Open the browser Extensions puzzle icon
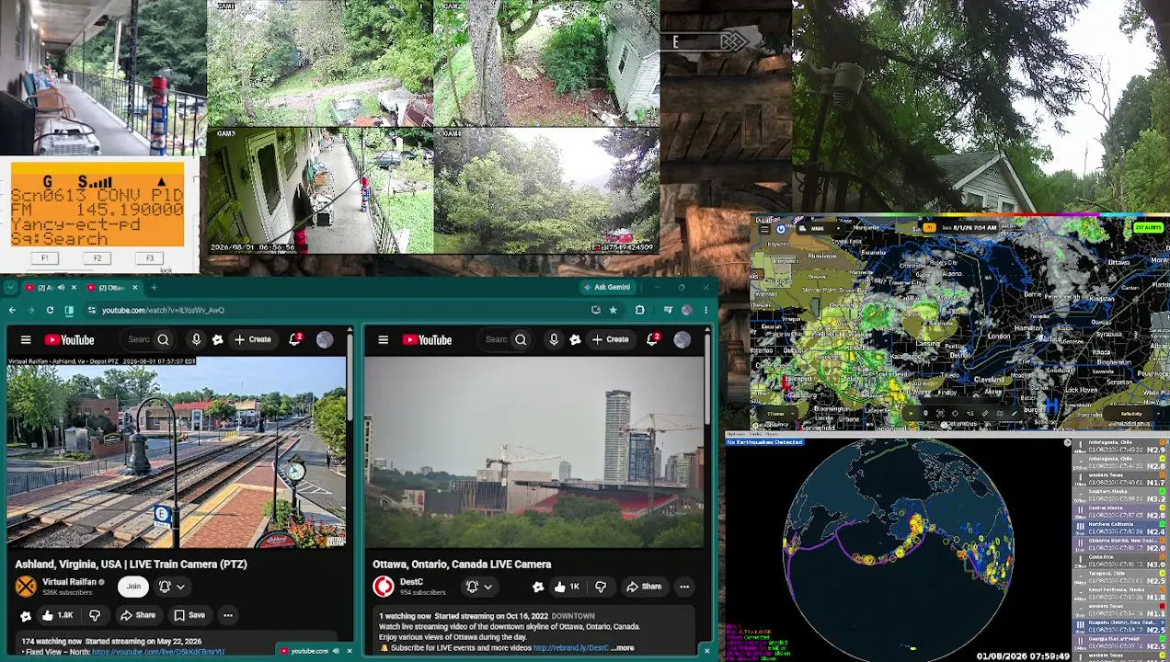1170x662 pixels. pos(639,311)
